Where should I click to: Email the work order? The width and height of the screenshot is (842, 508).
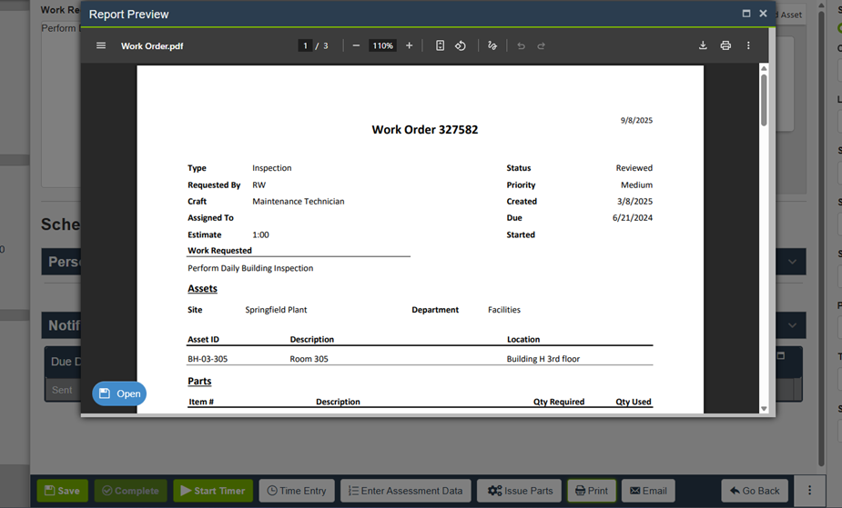coord(648,491)
